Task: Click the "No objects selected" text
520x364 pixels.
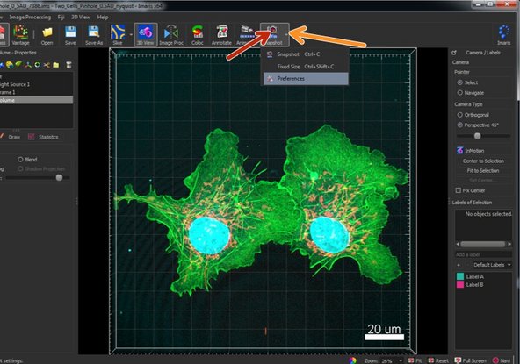Action: coord(488,214)
